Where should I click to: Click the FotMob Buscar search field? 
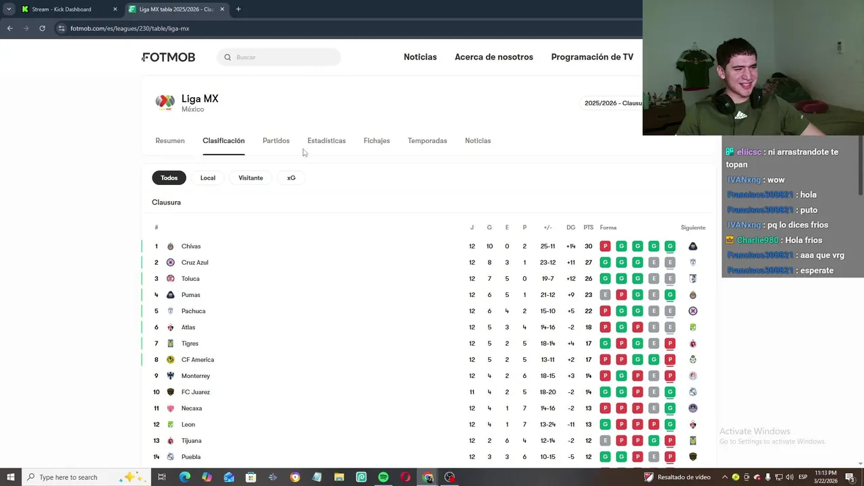279,57
